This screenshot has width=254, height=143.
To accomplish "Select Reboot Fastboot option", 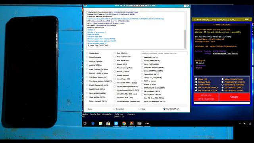I will pyautogui.click(x=121, y=75).
